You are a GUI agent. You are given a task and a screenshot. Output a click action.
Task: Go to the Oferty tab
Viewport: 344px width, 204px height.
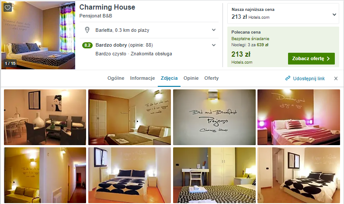pos(212,78)
